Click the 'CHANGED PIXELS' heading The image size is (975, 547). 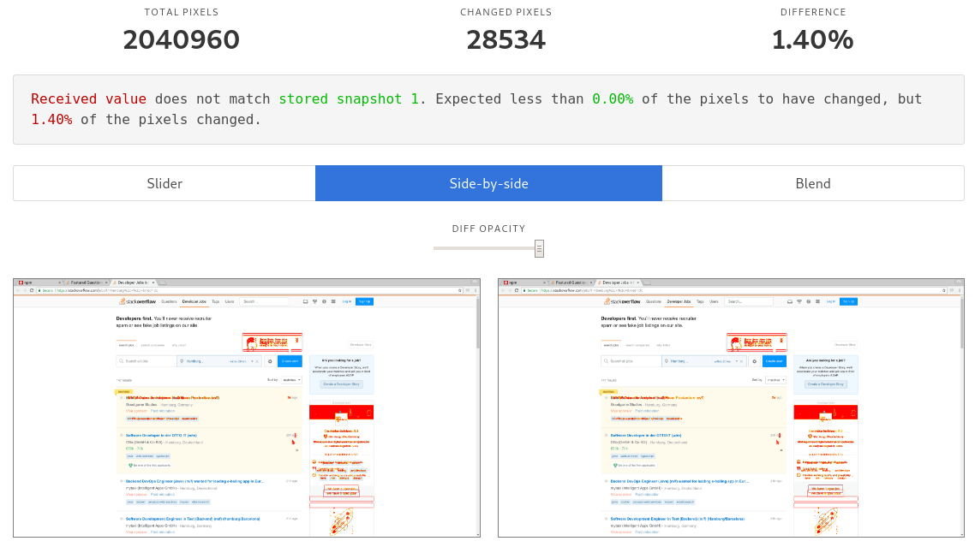point(506,12)
